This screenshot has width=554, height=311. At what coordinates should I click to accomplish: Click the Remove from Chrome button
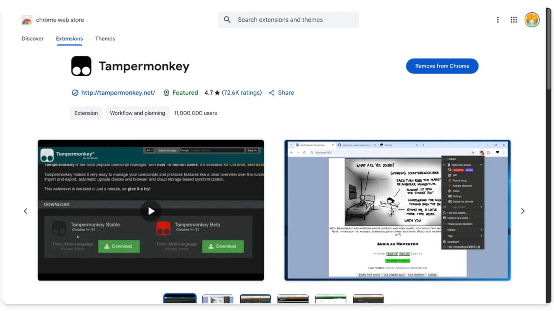pos(442,66)
